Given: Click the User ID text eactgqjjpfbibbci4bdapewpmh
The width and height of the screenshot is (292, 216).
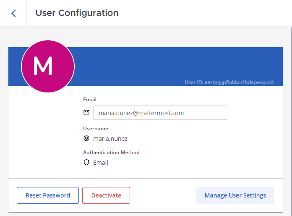Looking at the screenshot, I should tap(229, 82).
